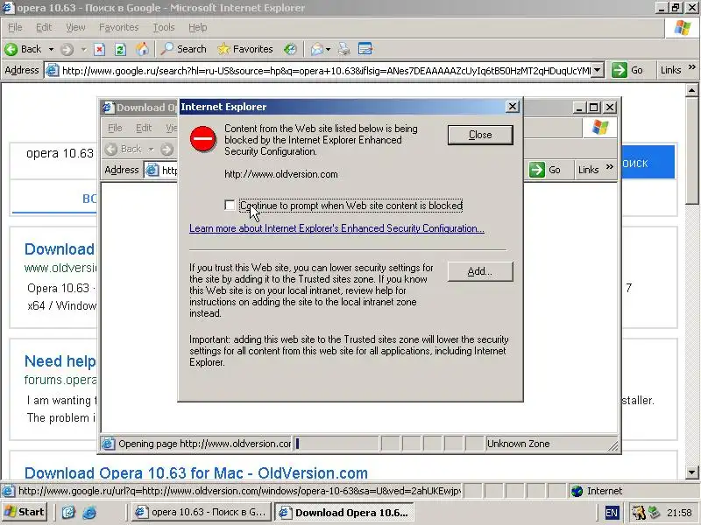
Task: Click page icon in main address bar
Action: point(53,71)
